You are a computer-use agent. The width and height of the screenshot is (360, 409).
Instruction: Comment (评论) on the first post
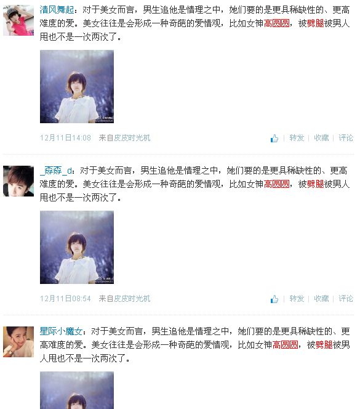pyautogui.click(x=346, y=138)
